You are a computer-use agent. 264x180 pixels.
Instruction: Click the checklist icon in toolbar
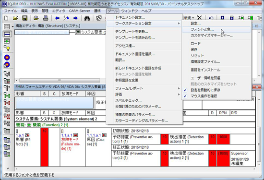tap(98, 18)
